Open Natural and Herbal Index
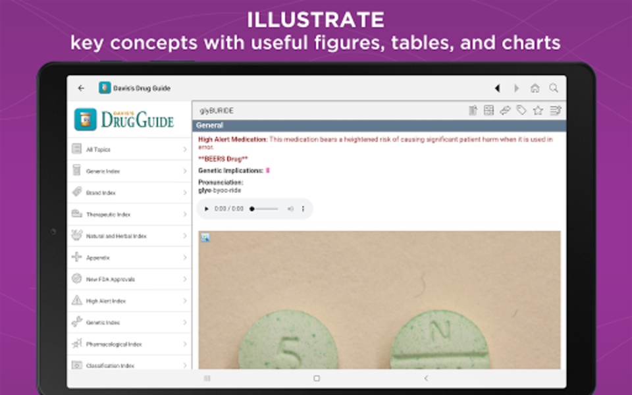The width and height of the screenshot is (632, 395). click(x=130, y=236)
